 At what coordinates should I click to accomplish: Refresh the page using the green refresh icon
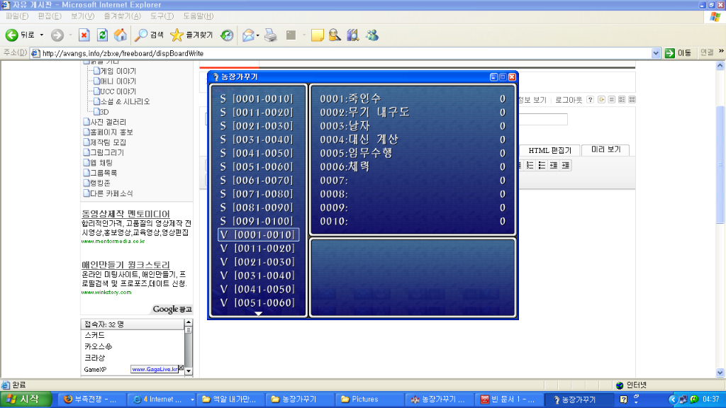click(x=102, y=35)
